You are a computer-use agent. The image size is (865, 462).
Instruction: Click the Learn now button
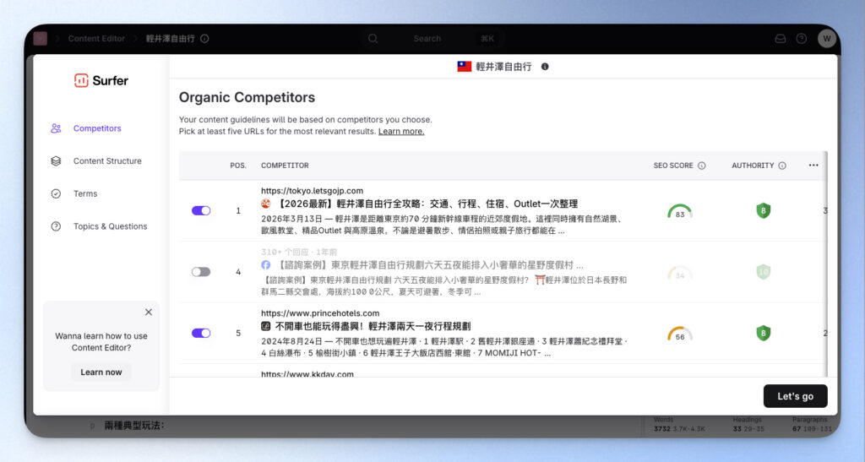pos(101,372)
